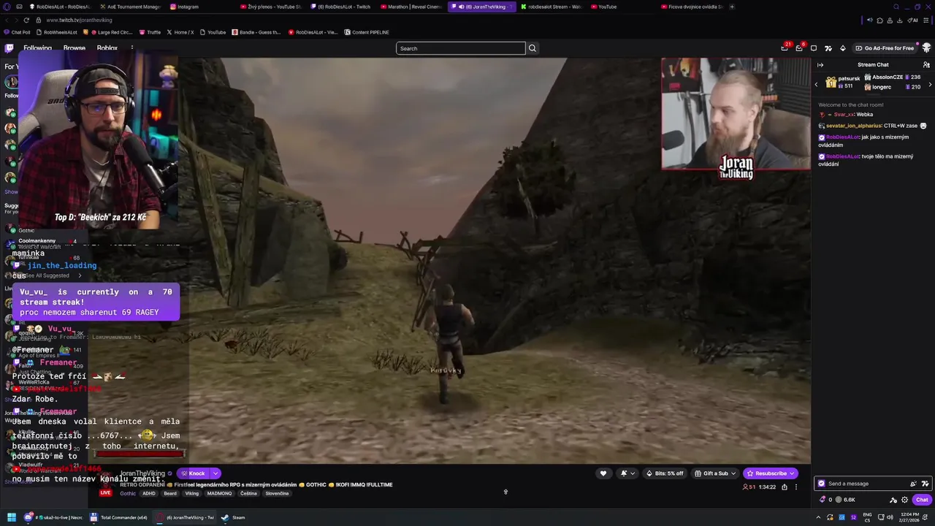Open the Gothic game category link

(128, 493)
